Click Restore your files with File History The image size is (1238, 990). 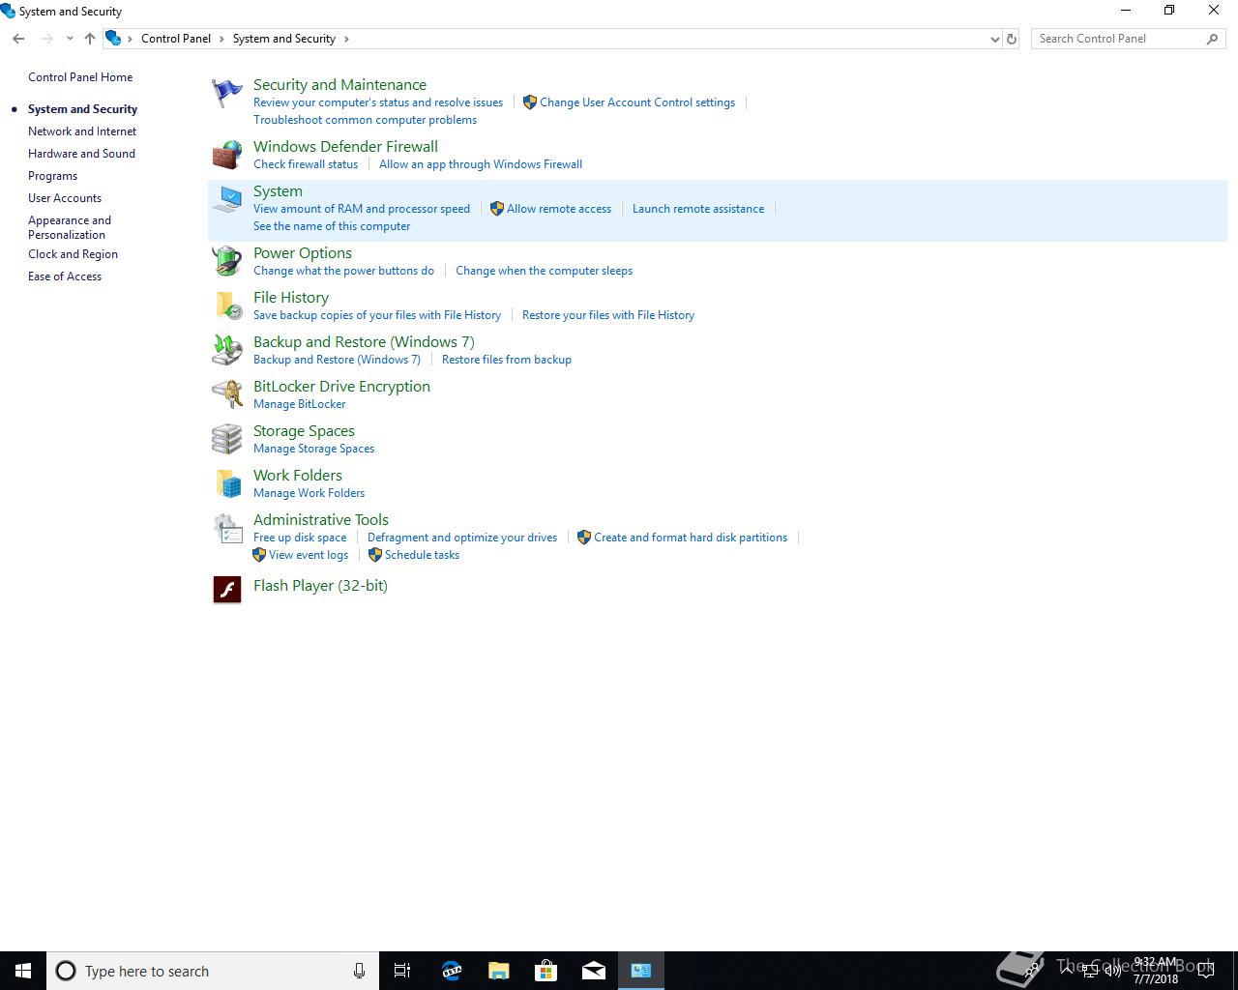608,315
